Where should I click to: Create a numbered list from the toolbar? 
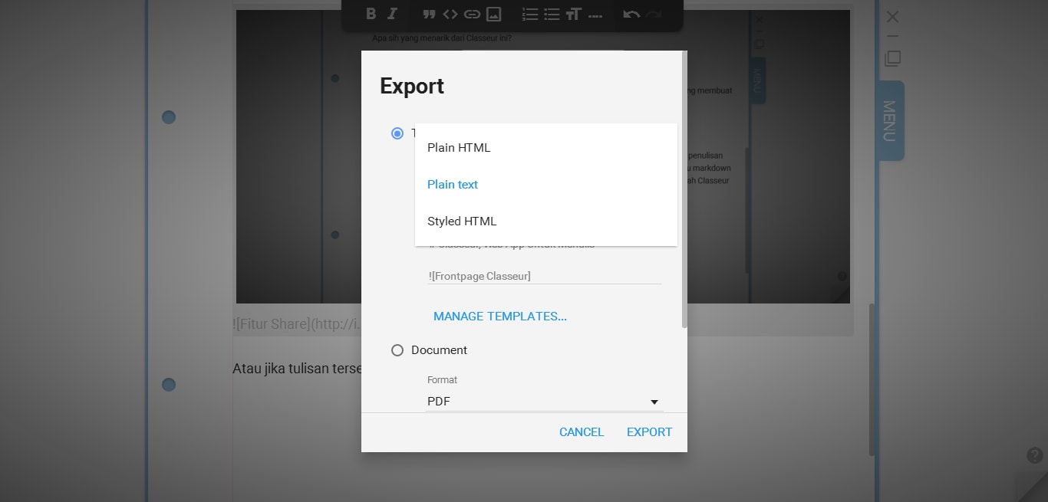click(x=529, y=14)
